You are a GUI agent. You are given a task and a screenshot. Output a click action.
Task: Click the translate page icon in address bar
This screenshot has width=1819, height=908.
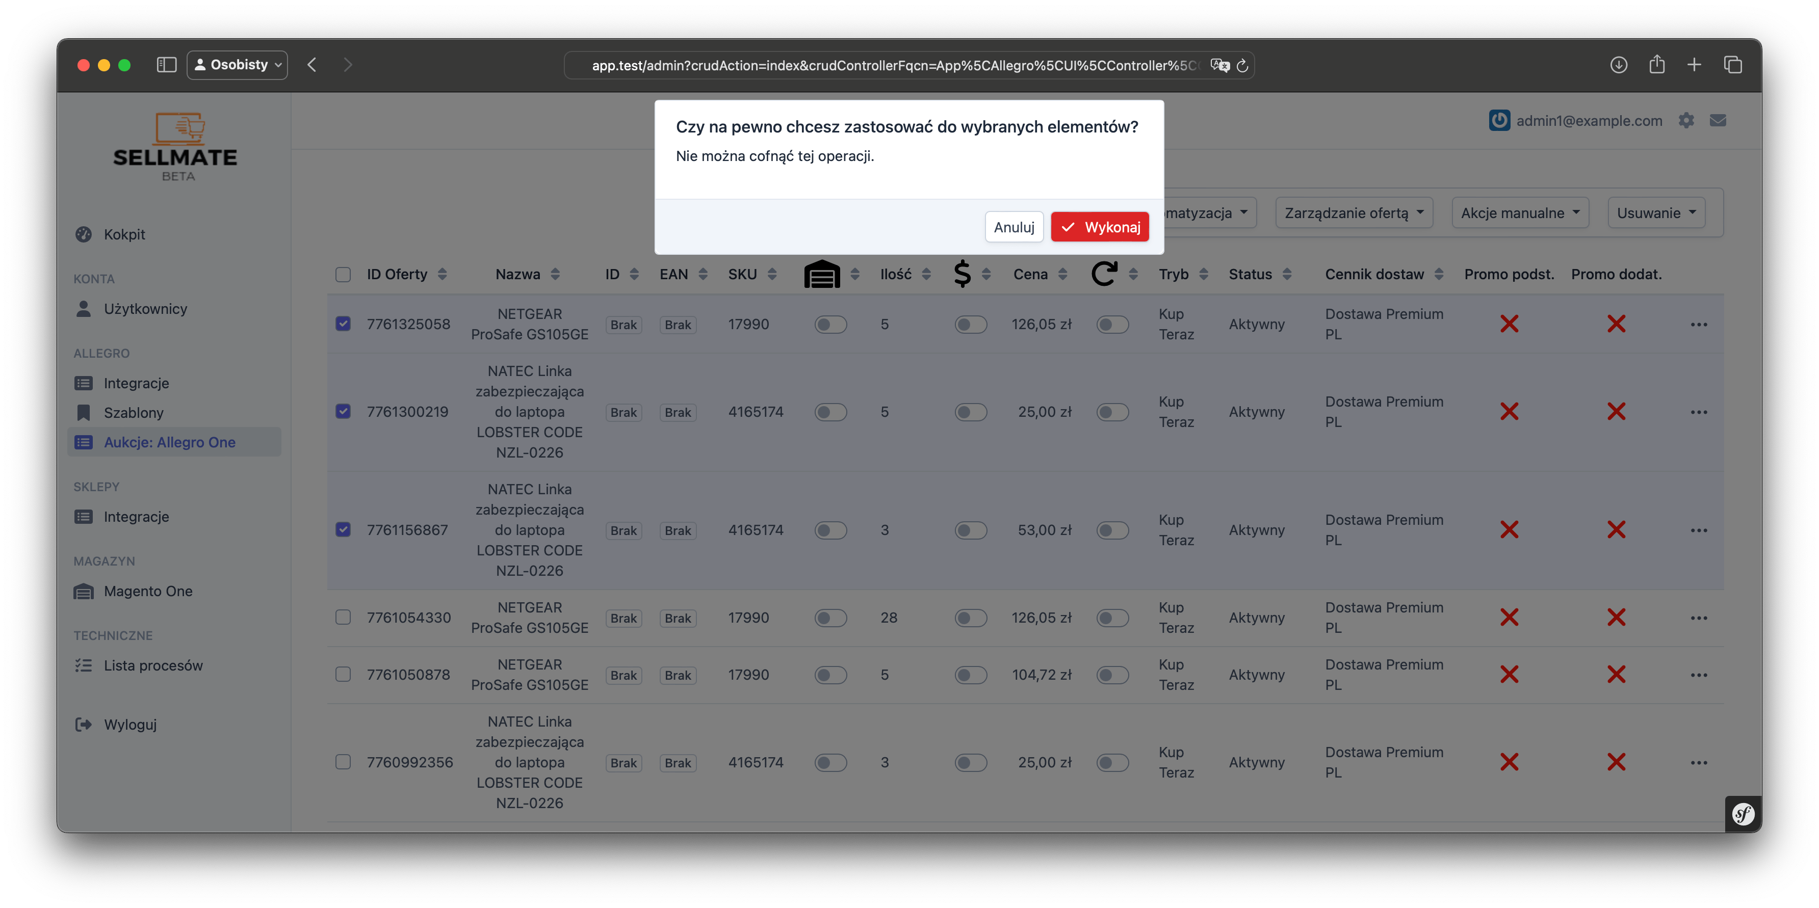pos(1219,66)
